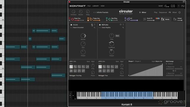
Task: Click the Delay macro knob
Action: click(88, 12)
